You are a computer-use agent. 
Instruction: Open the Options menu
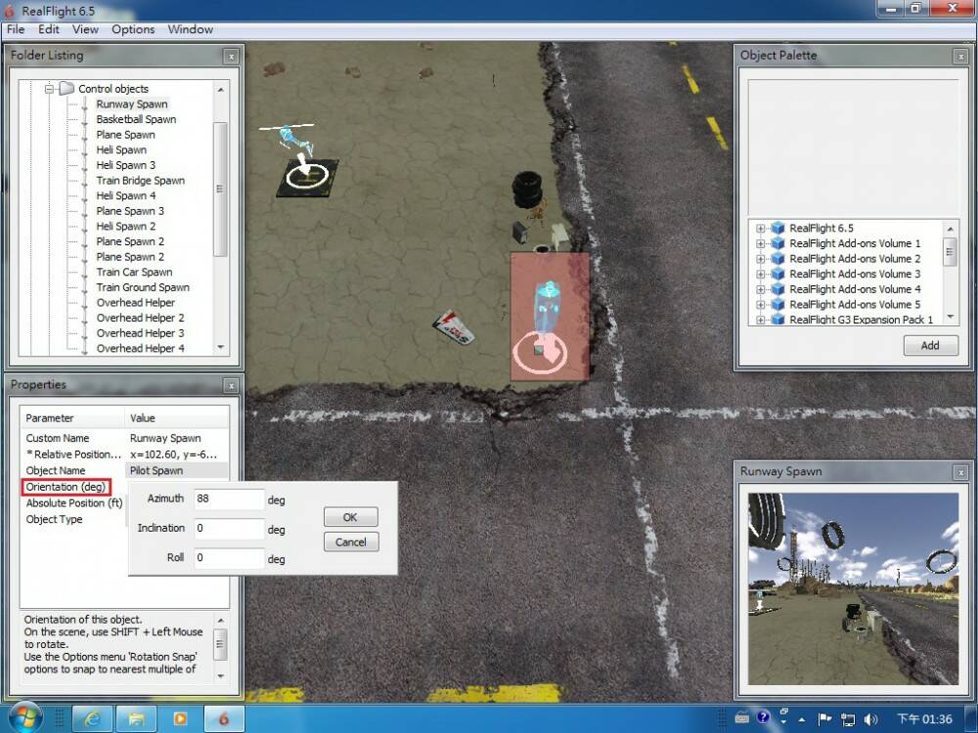(x=133, y=29)
